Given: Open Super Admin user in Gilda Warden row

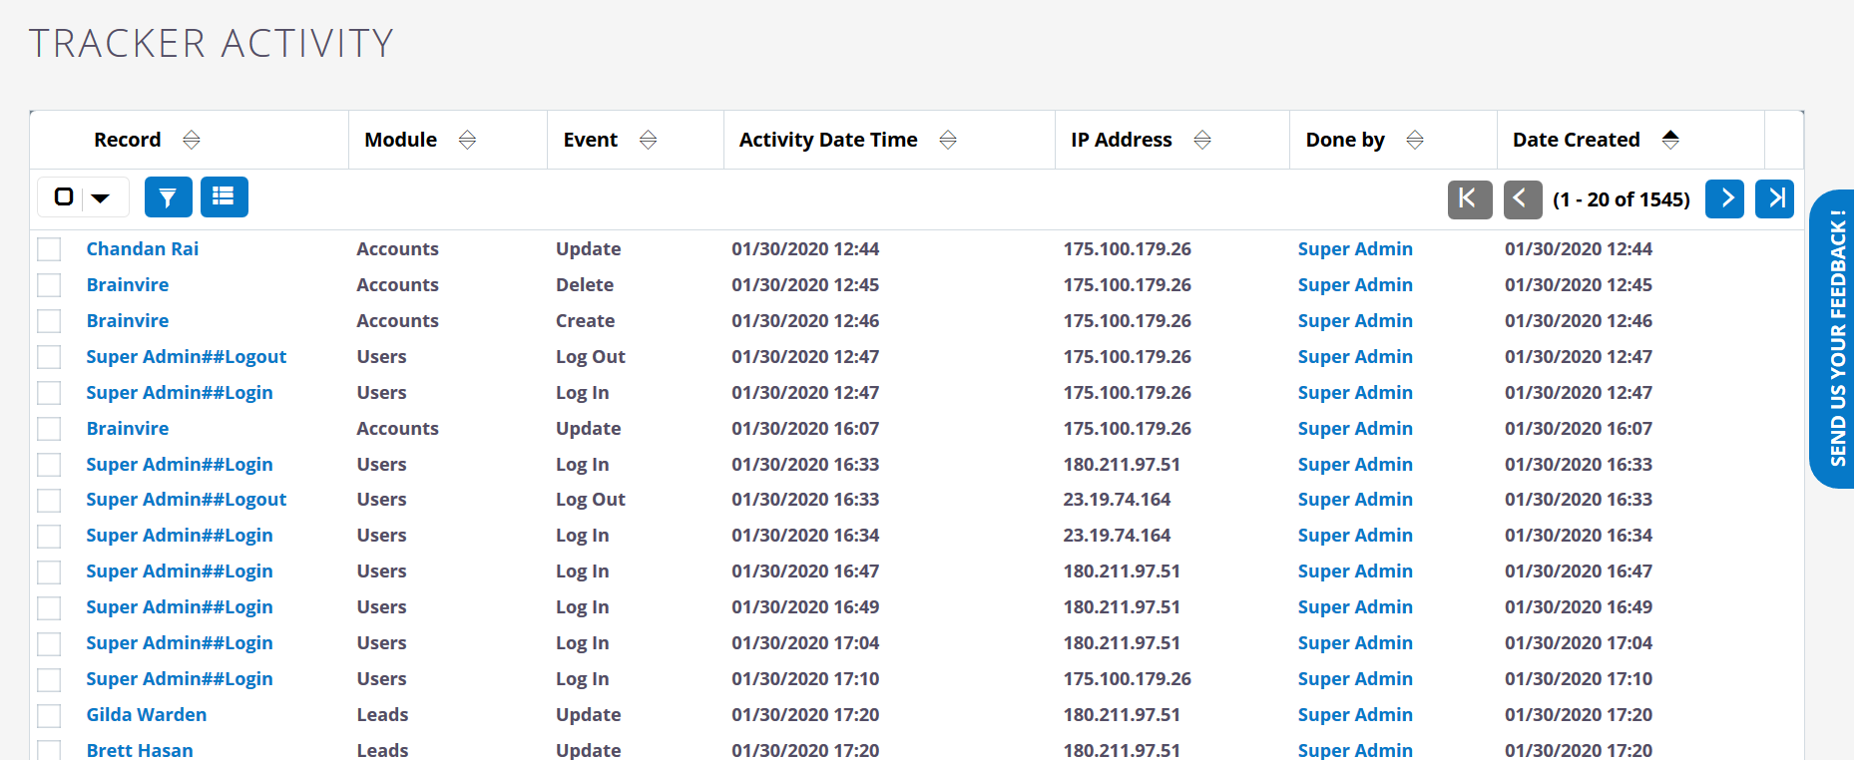Looking at the screenshot, I should click(1355, 715).
